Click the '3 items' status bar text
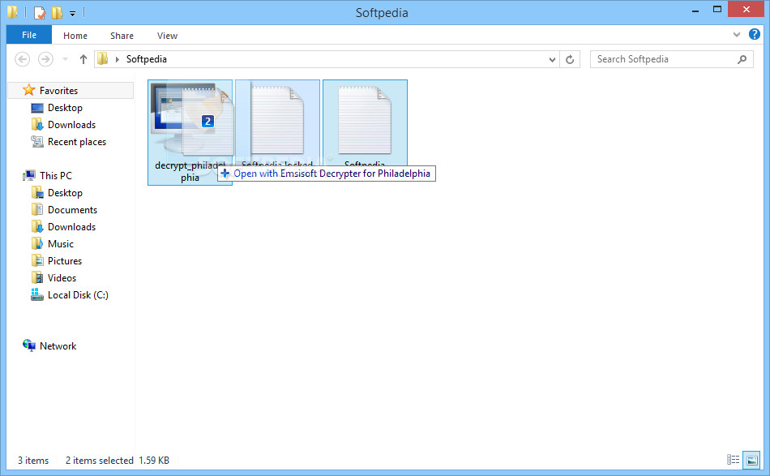The image size is (770, 476). [33, 461]
